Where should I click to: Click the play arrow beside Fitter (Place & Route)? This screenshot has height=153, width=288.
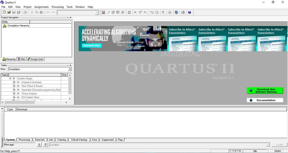pos(19,86)
